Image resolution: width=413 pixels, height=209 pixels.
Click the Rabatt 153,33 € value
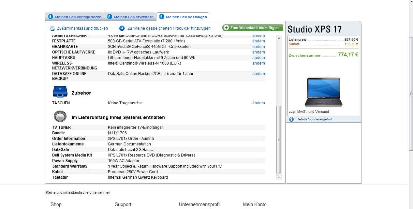click(351, 44)
